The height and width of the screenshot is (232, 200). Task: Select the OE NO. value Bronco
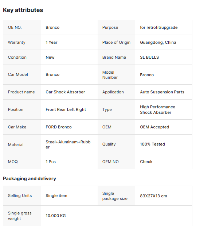(x=52, y=27)
